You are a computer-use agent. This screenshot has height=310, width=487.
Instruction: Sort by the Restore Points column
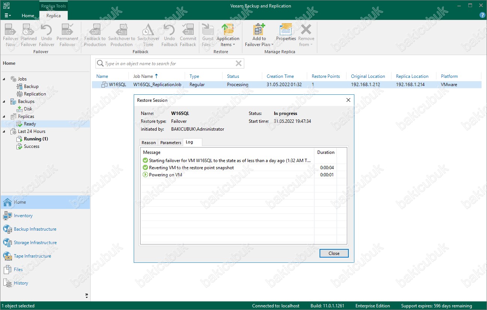pyautogui.click(x=326, y=76)
